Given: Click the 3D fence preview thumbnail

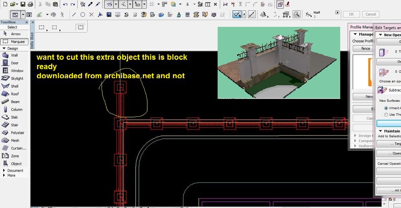Looking at the screenshot, I should pos(279,63).
